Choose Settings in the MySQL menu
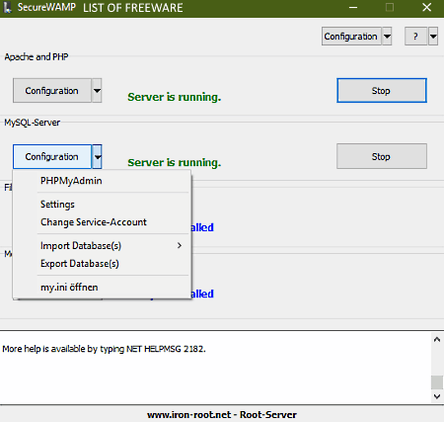The width and height of the screenshot is (444, 422). [102, 205]
